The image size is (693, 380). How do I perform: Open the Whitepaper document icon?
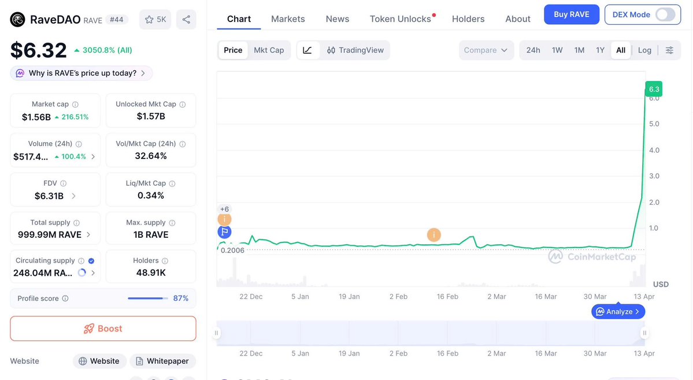(x=140, y=360)
